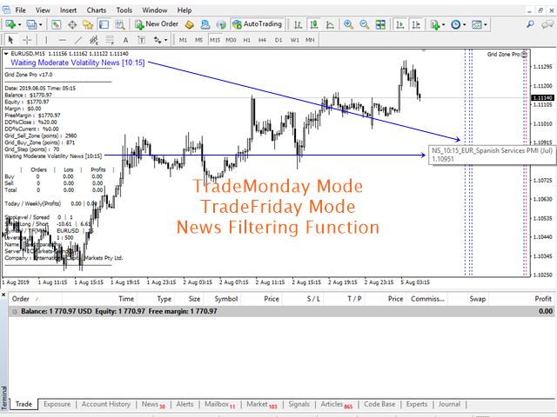Open the Insert menu

68,10
